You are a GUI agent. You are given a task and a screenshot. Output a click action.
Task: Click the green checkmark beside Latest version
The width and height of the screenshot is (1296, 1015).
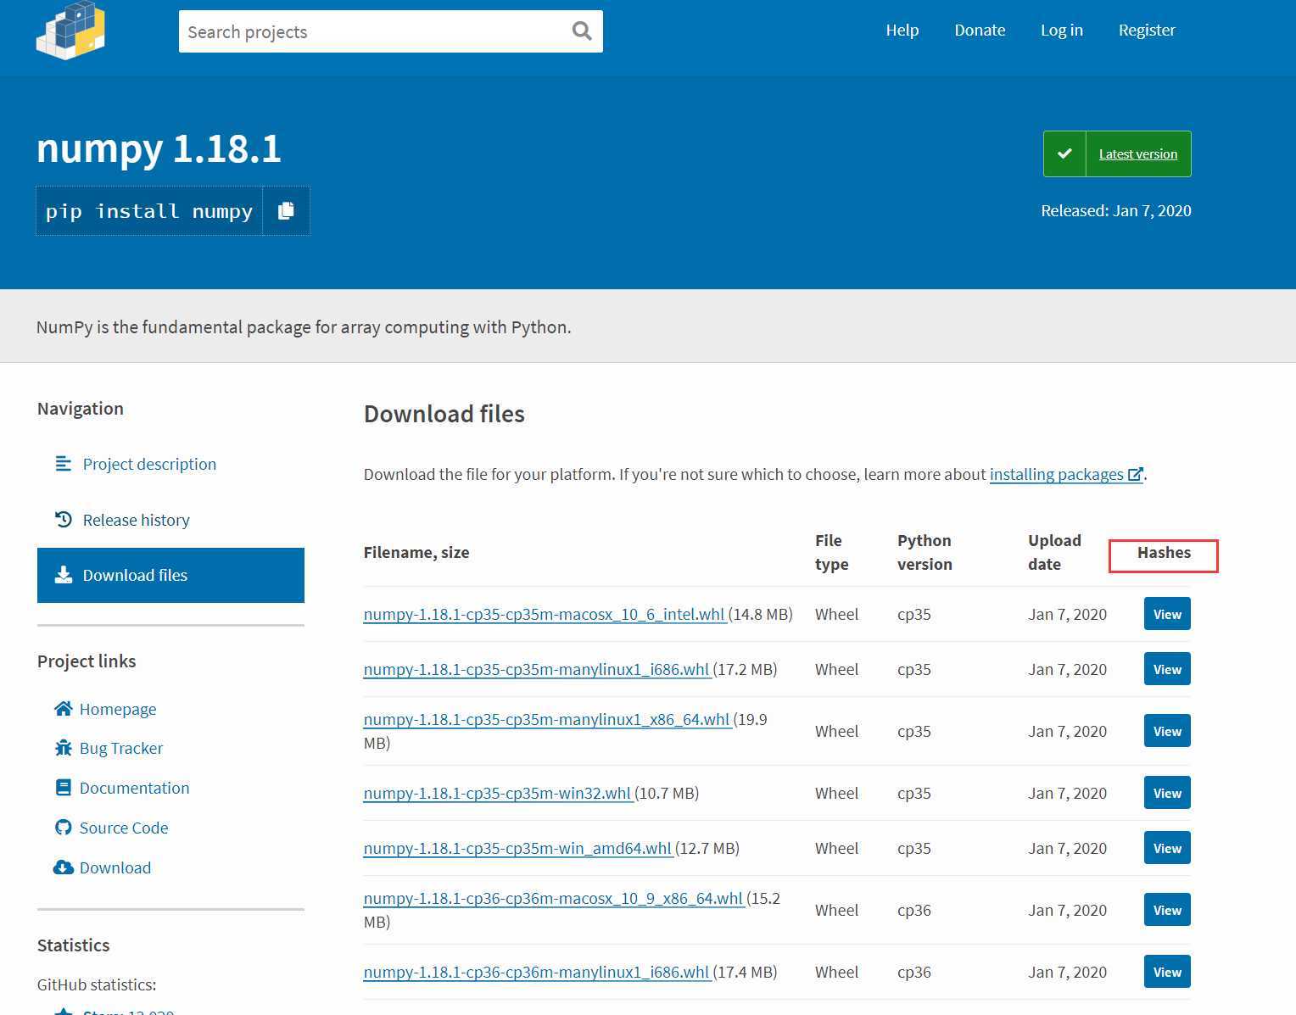click(1064, 153)
